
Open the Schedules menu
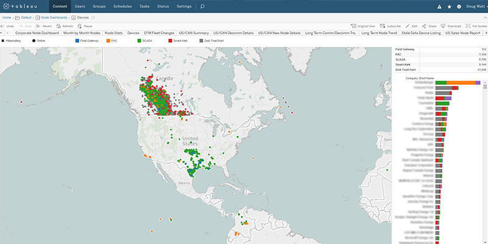point(123,6)
